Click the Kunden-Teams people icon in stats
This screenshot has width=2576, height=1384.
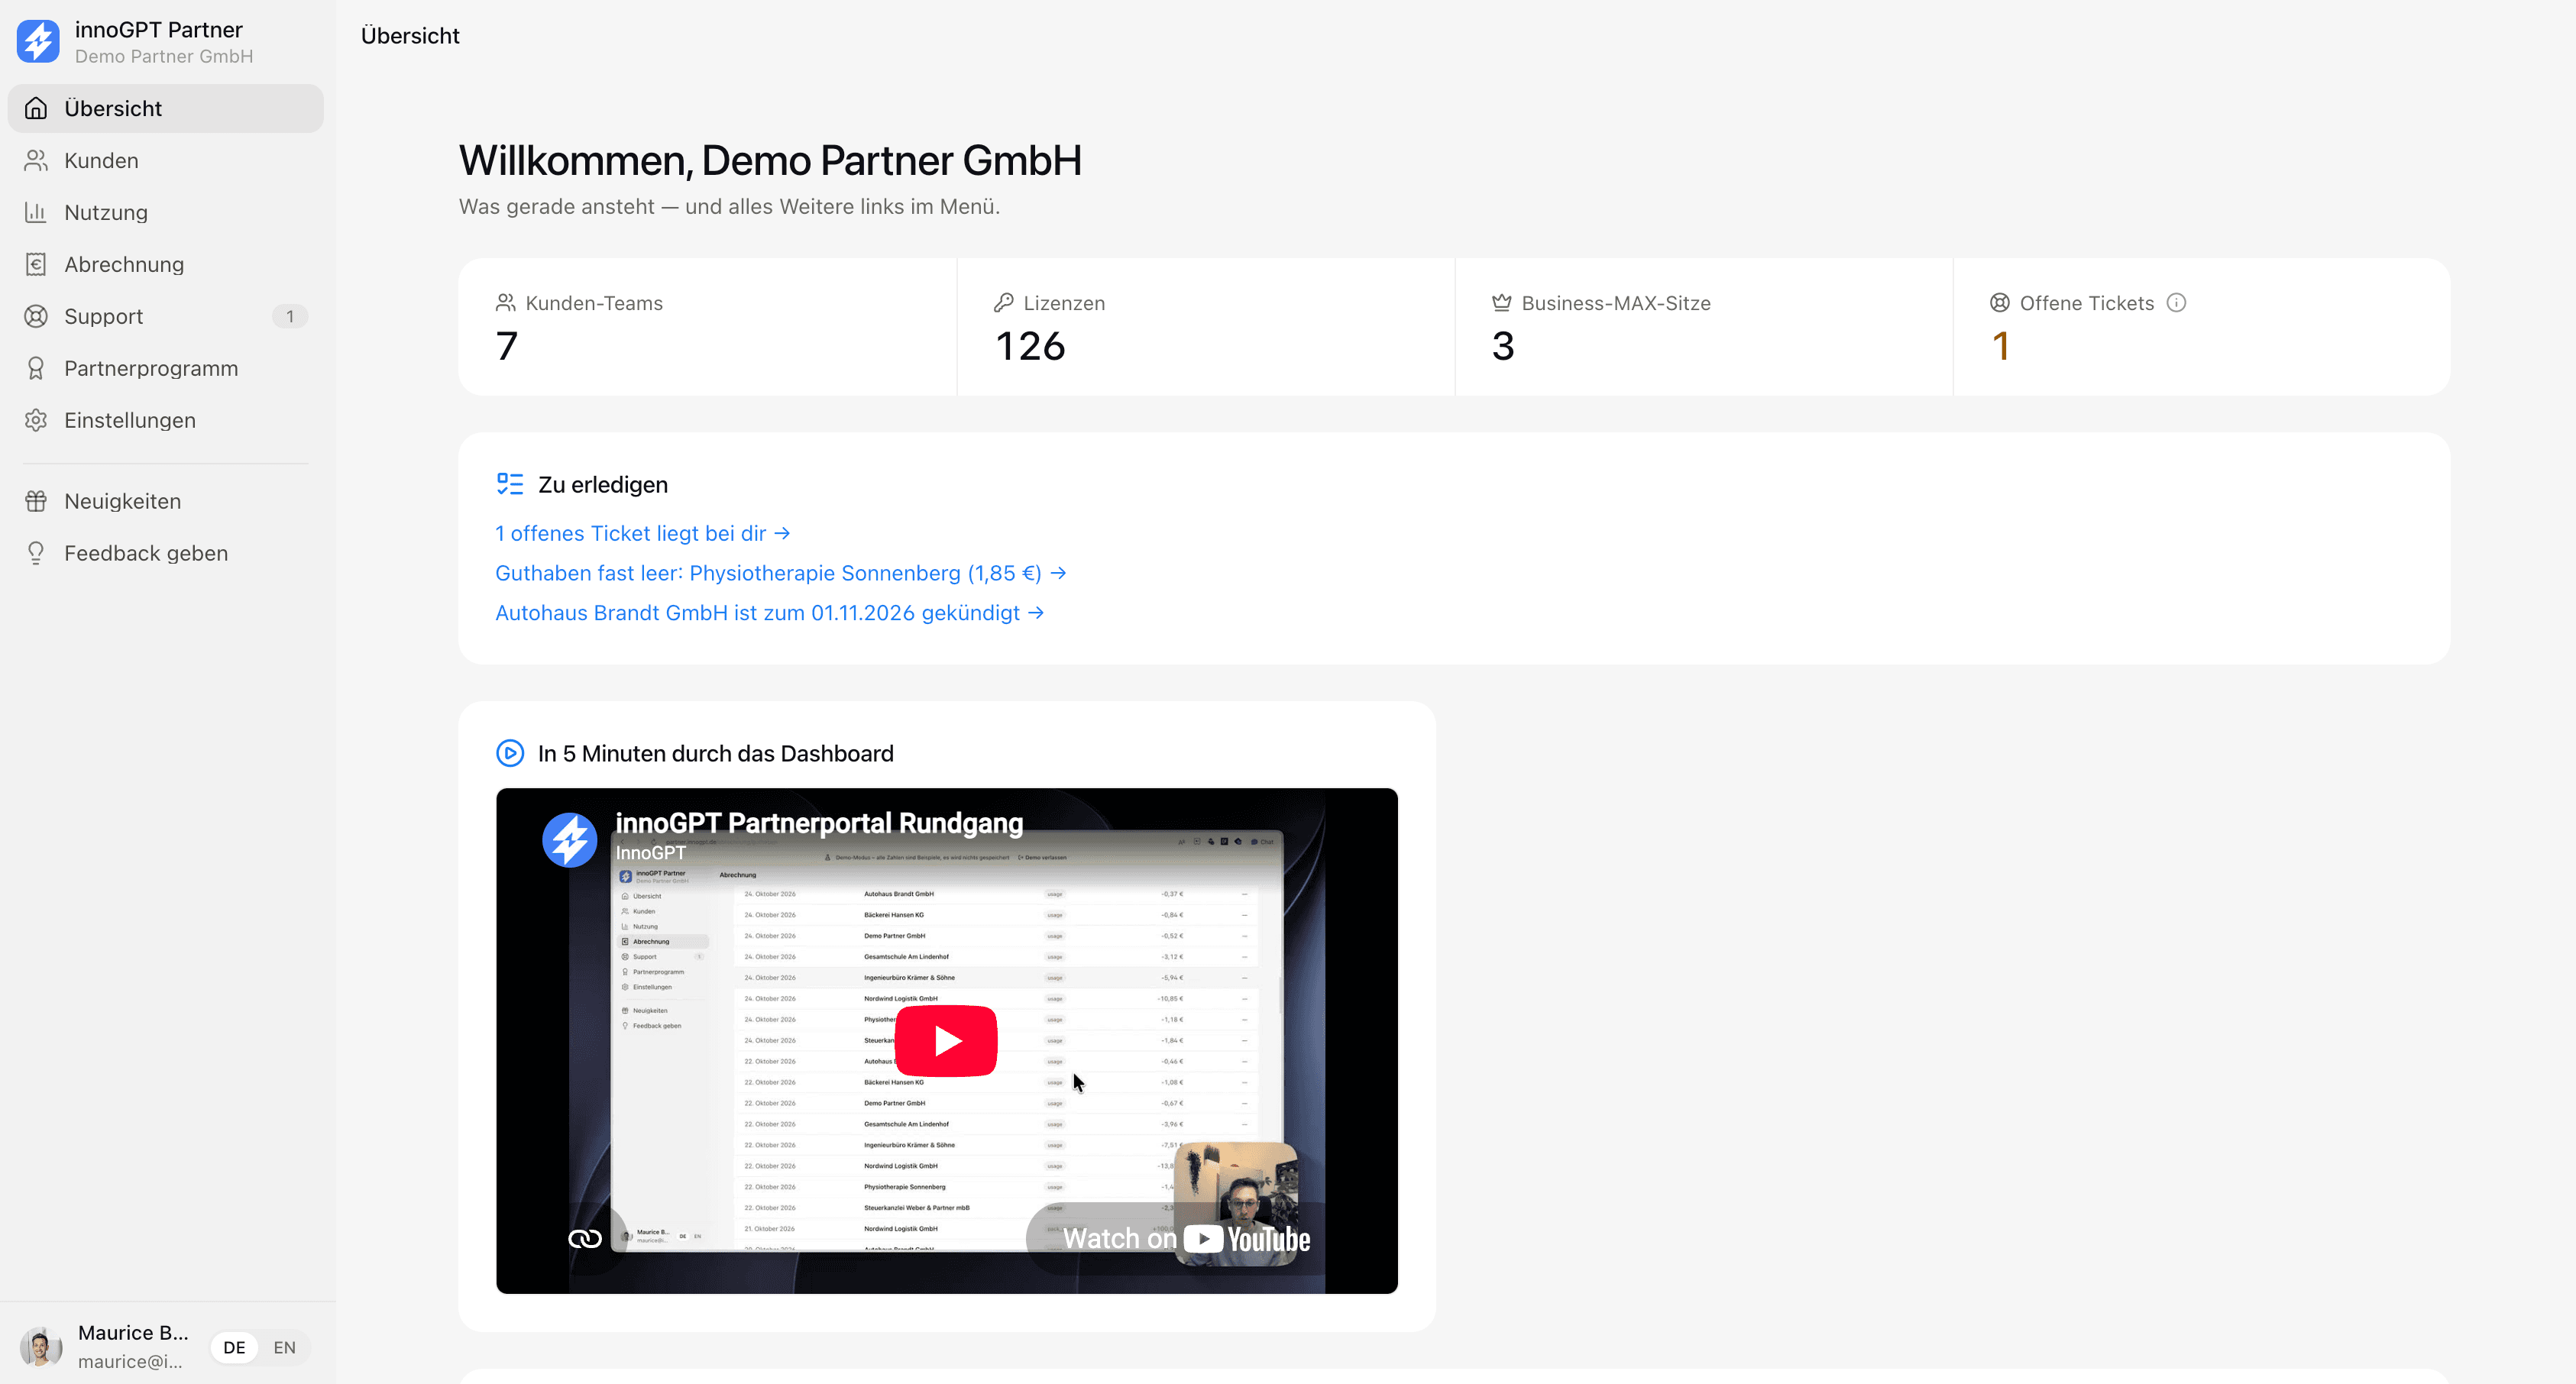506,303
